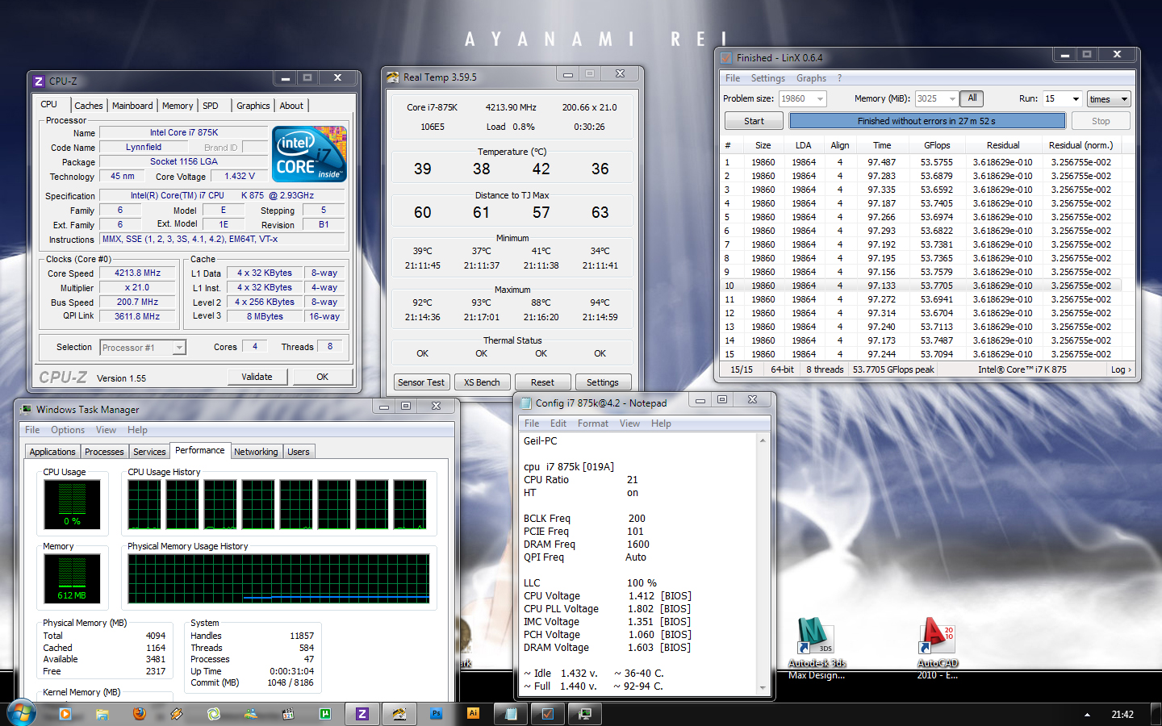Click the taskbar clock showing 21:42
The height and width of the screenshot is (726, 1162).
[1122, 715]
